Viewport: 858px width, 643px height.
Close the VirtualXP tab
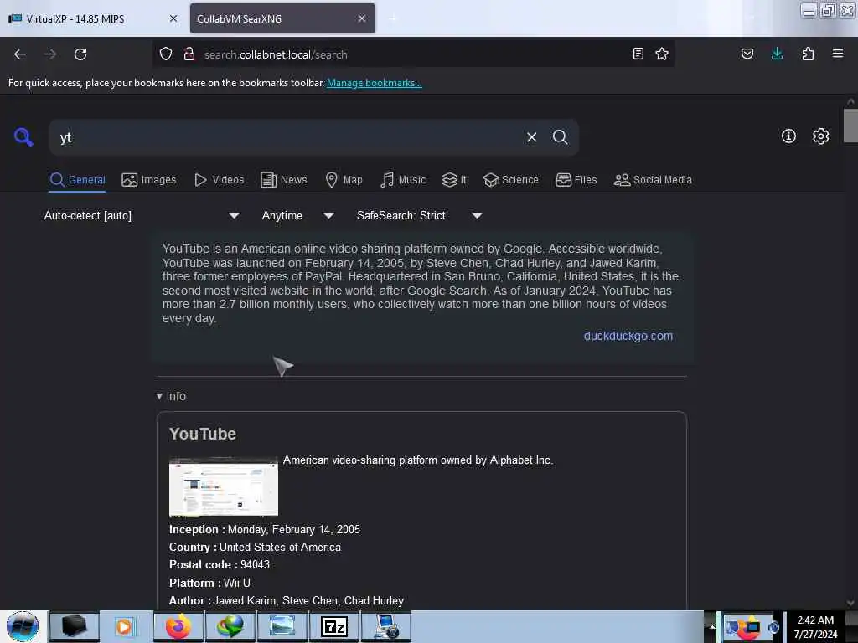(x=173, y=18)
